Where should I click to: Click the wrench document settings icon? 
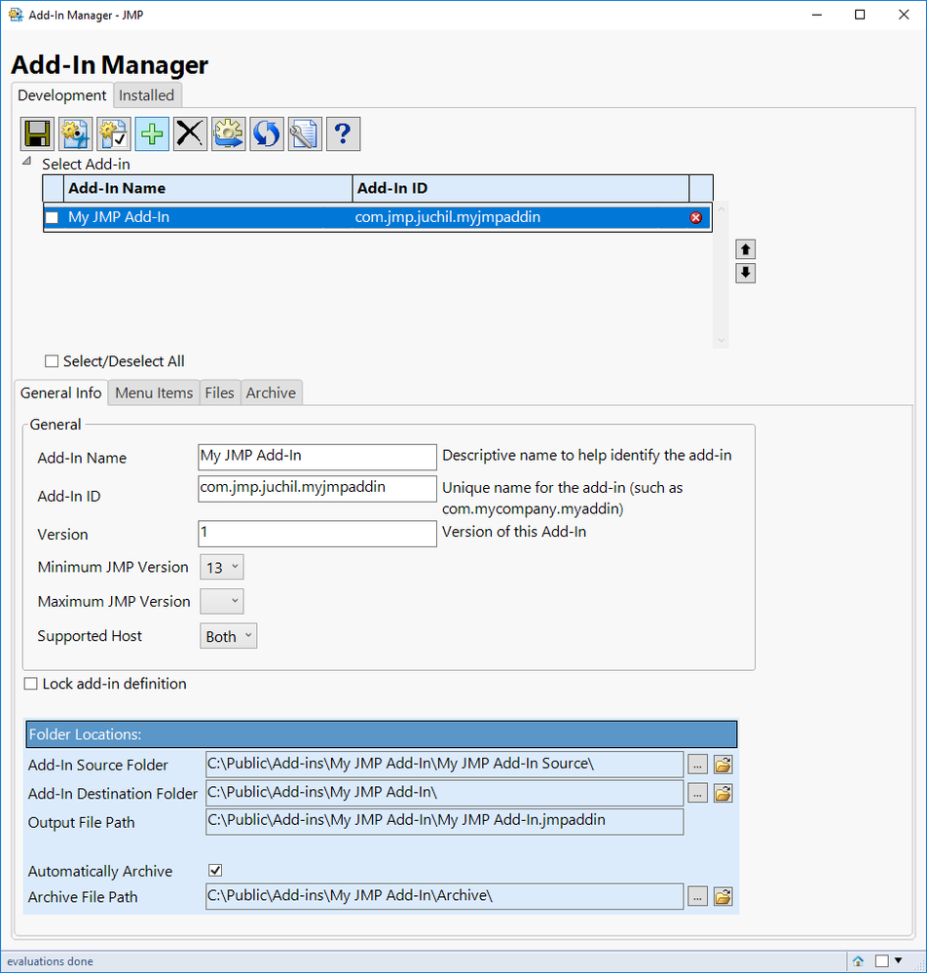305,133
